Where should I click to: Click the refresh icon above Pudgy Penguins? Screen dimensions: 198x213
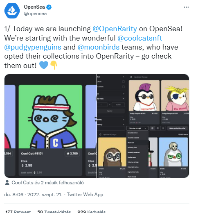(x=131, y=77)
